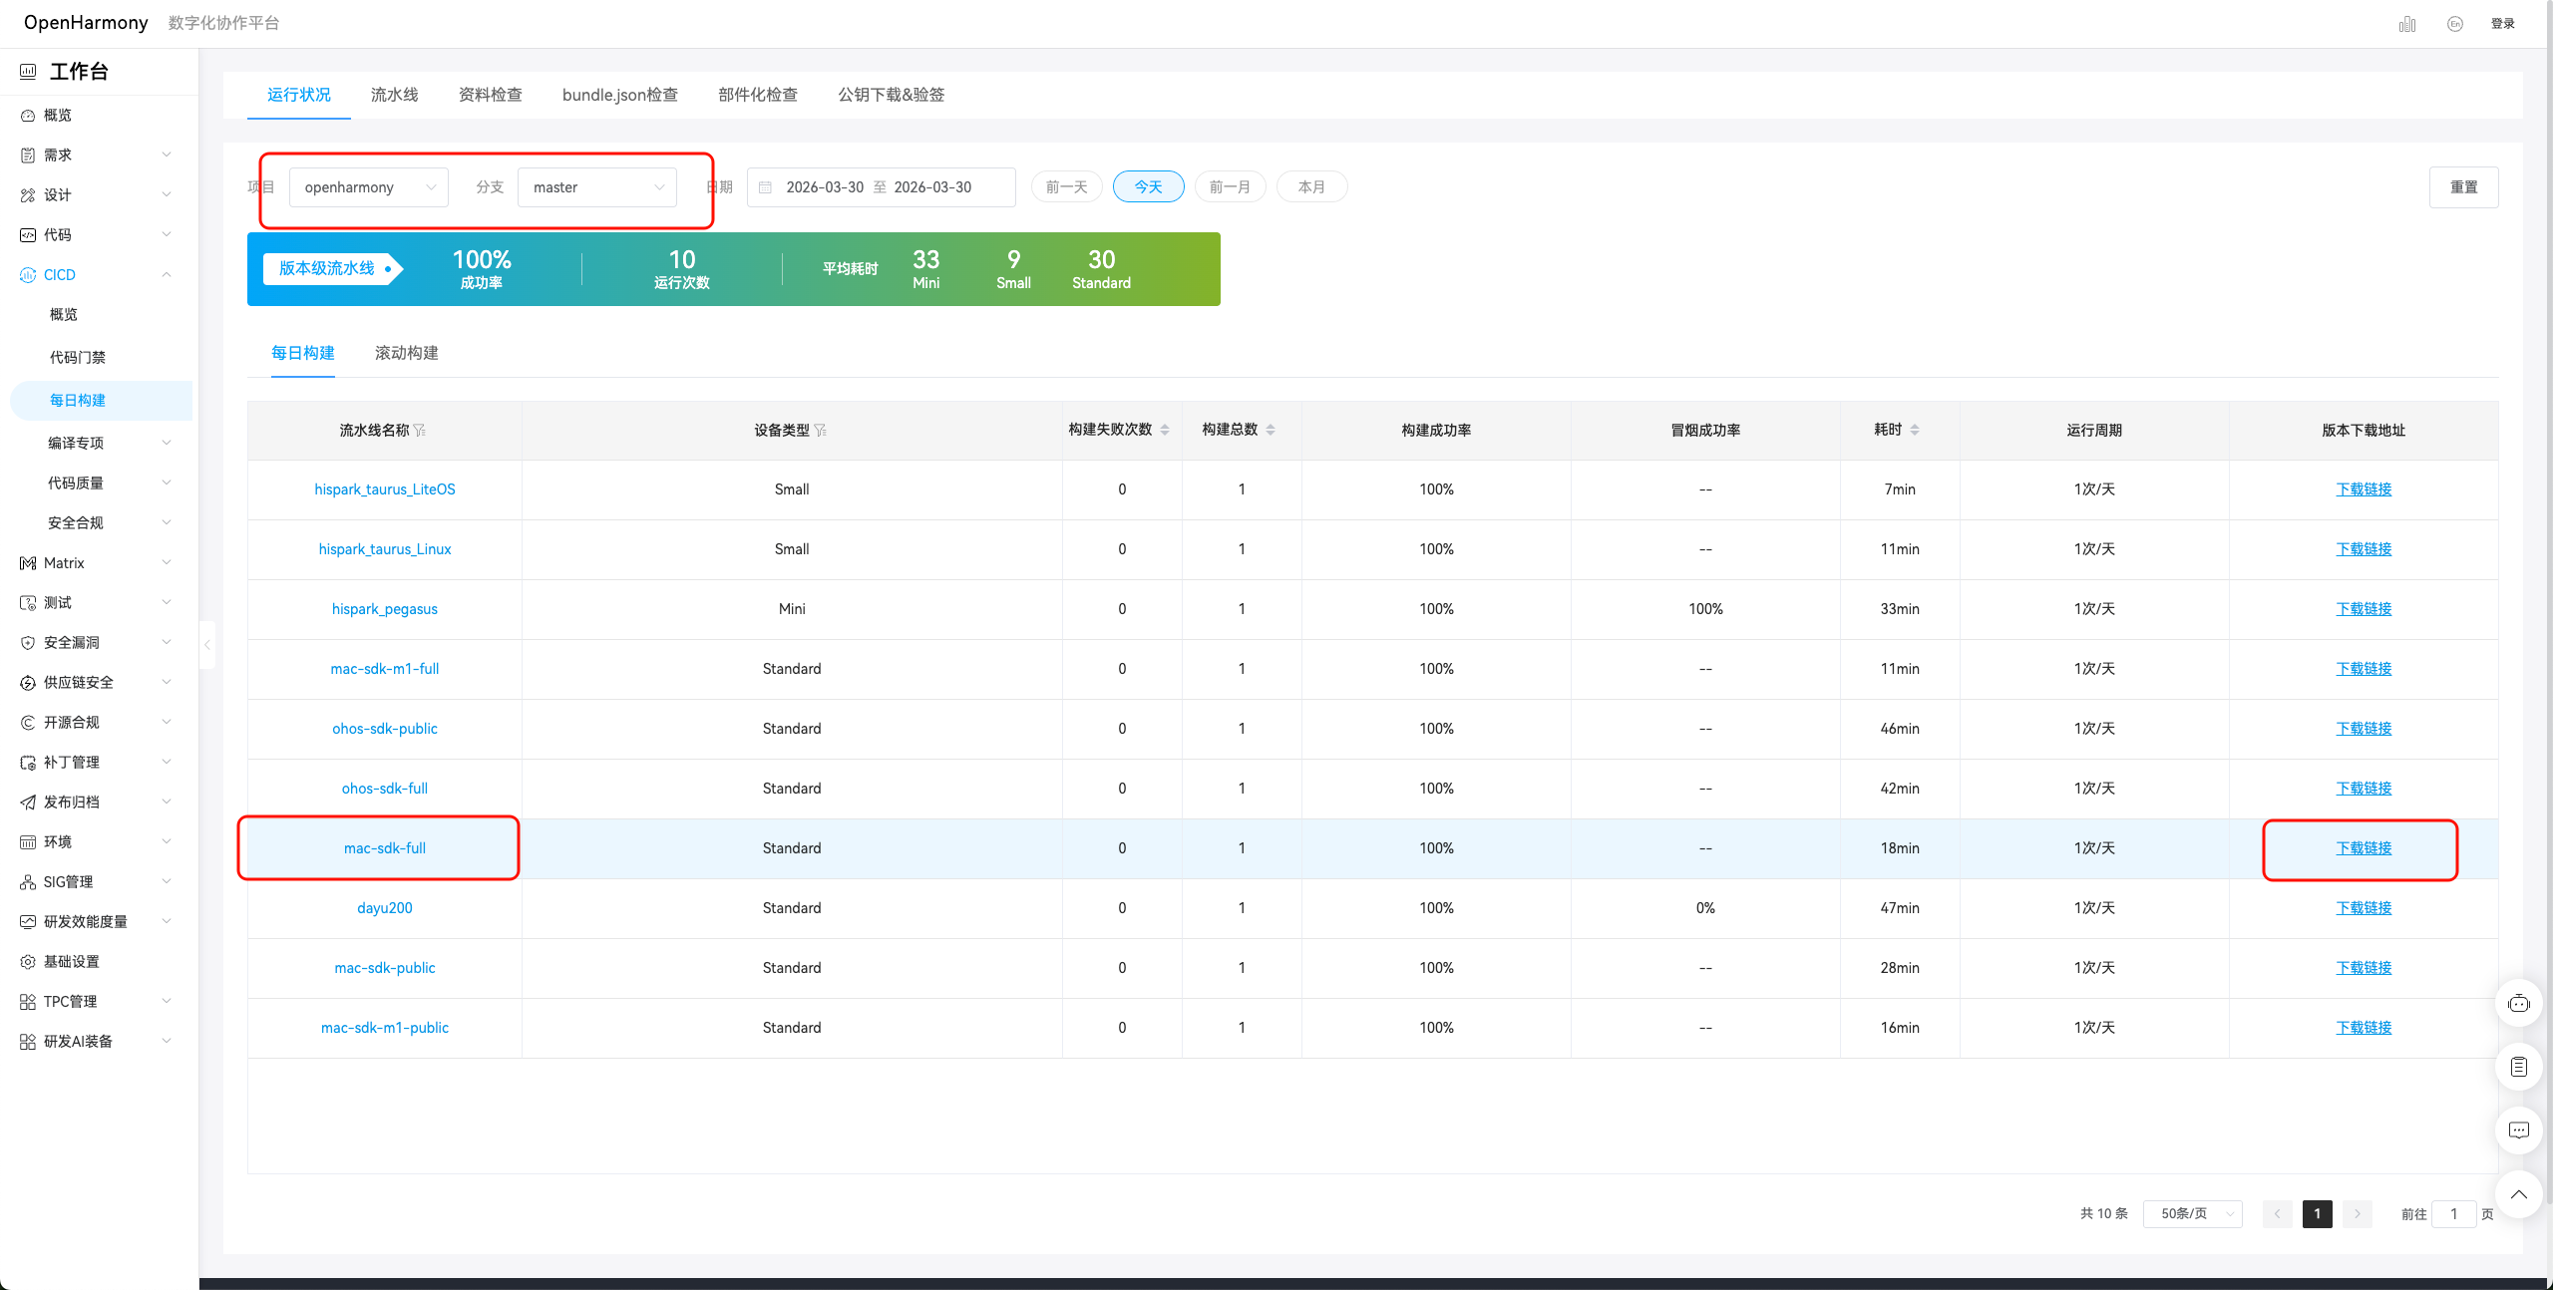The height and width of the screenshot is (1290, 2553).
Task: Click filter icon beside 流水线名称 header
Action: (x=420, y=431)
